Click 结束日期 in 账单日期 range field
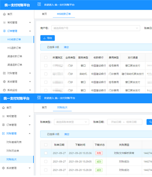Screen dimensions: 152x177 click(x=131, y=122)
